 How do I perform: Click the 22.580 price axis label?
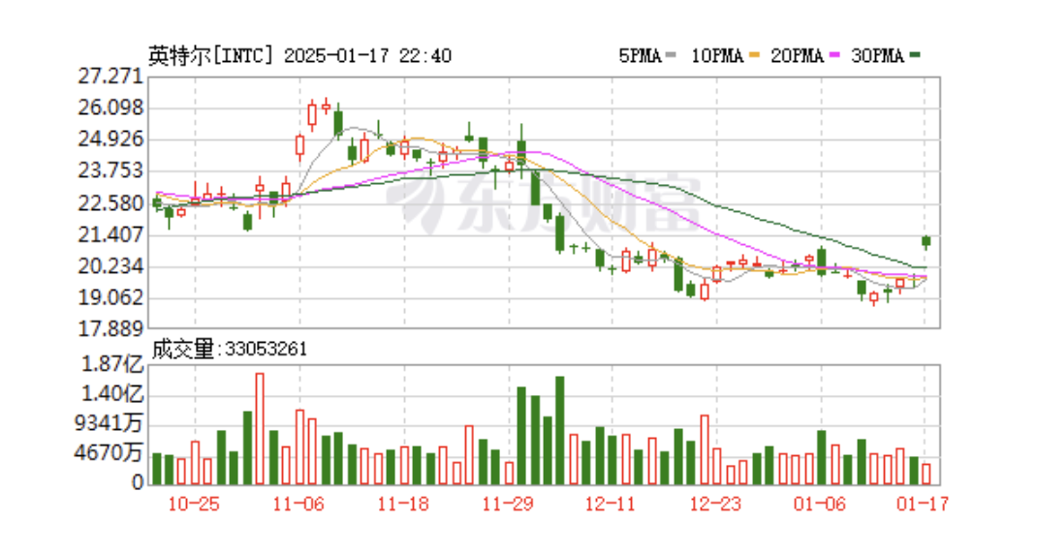click(110, 203)
